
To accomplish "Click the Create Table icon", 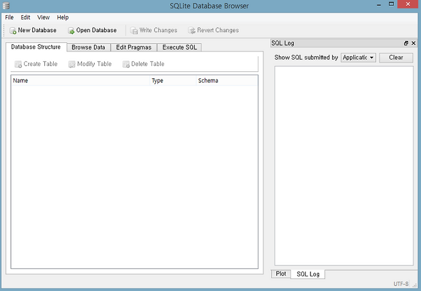I will tap(18, 64).
